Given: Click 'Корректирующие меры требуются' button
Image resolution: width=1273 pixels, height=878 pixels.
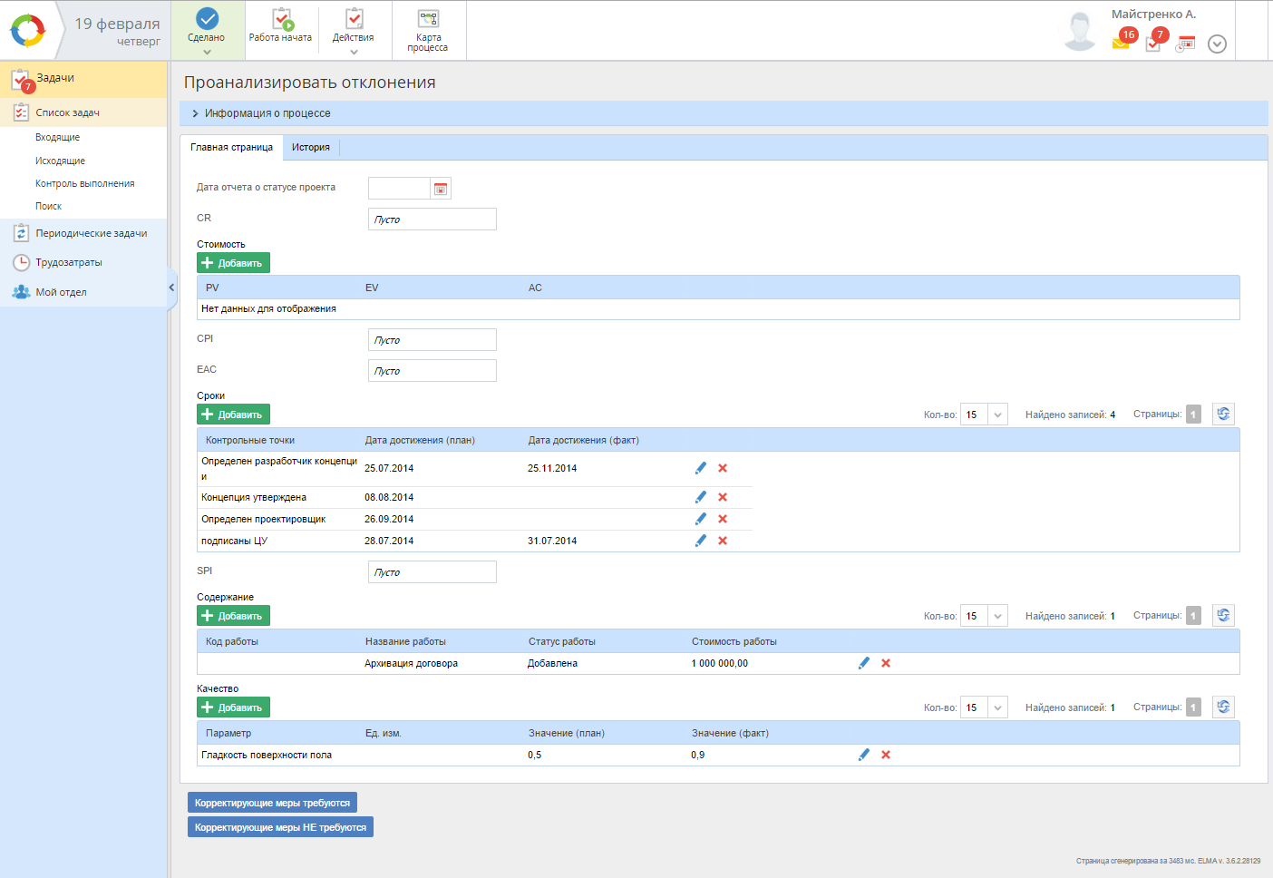Looking at the screenshot, I should click(272, 803).
